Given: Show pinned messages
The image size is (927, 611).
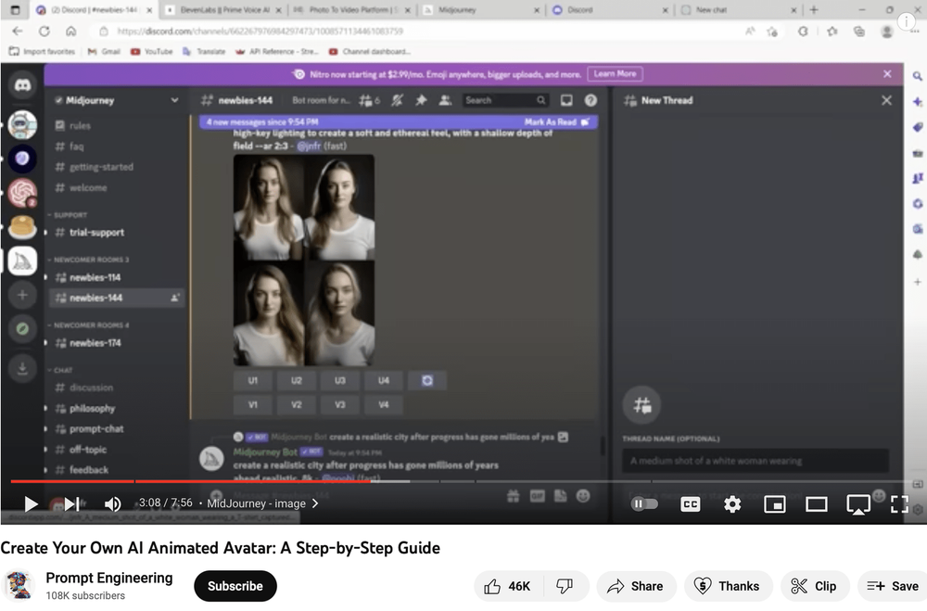Looking at the screenshot, I should [421, 100].
